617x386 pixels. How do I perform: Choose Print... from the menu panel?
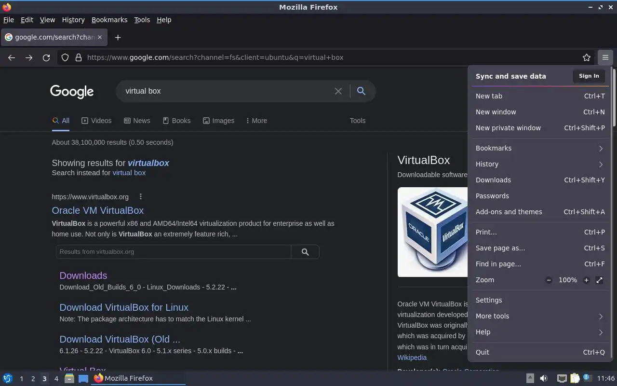pos(540,232)
